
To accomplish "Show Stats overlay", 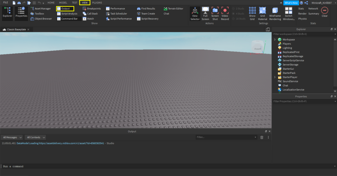I will 301,9.
